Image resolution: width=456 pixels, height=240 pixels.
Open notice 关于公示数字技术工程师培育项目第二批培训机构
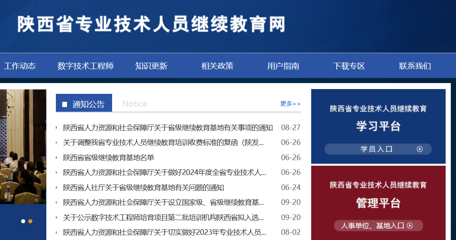pos(164,218)
